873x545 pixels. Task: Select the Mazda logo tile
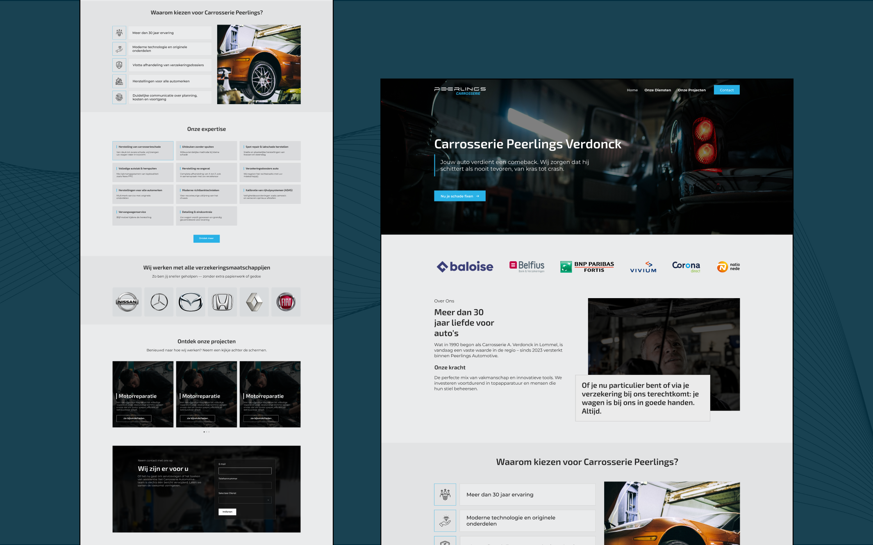191,302
